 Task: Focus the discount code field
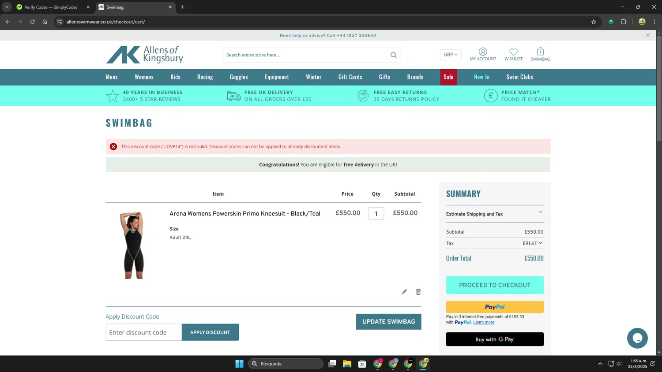[143, 332]
